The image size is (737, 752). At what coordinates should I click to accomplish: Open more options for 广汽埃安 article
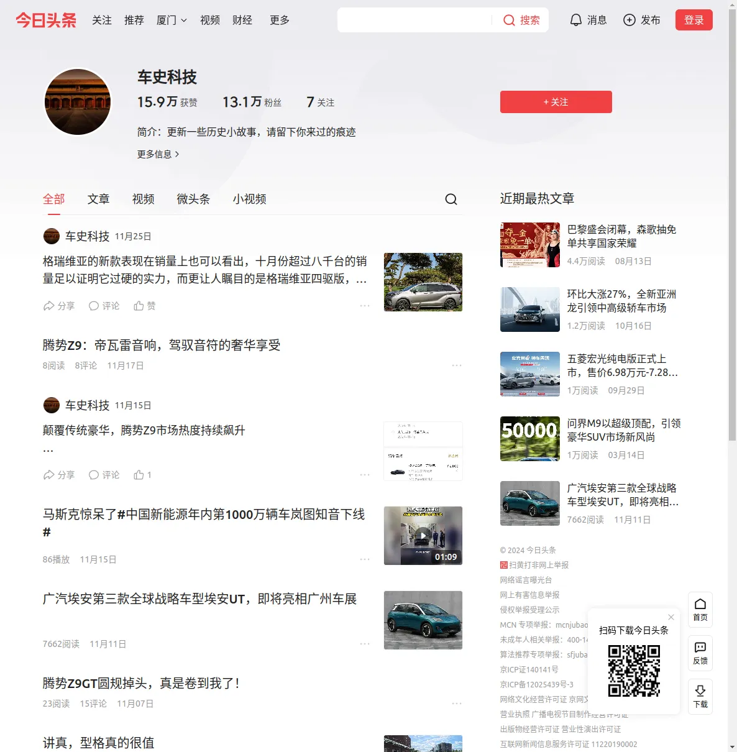click(365, 644)
